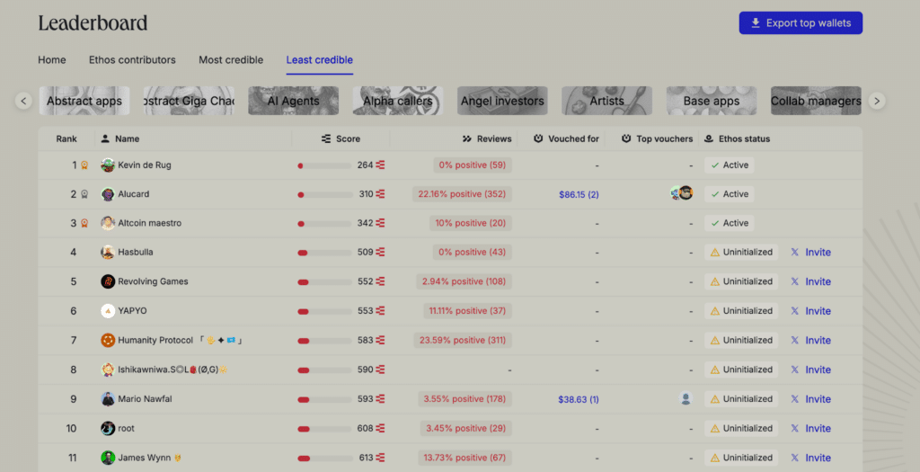Click YAPYO's Uninitialized status badge
Viewport: 920px width, 472px height.
coord(741,311)
